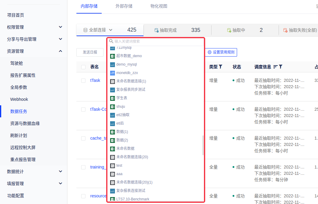Check the box for the training row

(83, 167)
